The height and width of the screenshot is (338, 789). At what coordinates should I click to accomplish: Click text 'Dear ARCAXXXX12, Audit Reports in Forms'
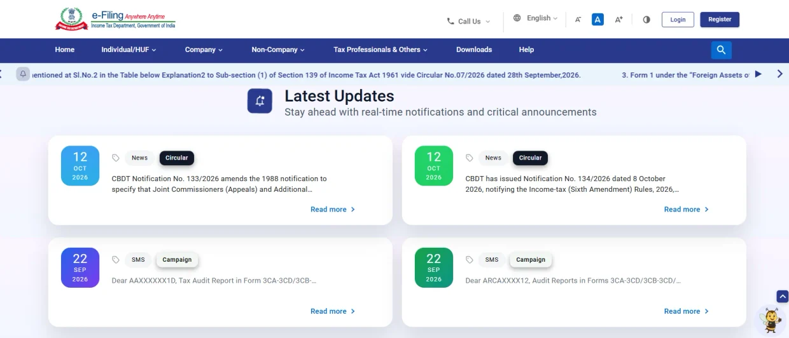click(x=573, y=281)
